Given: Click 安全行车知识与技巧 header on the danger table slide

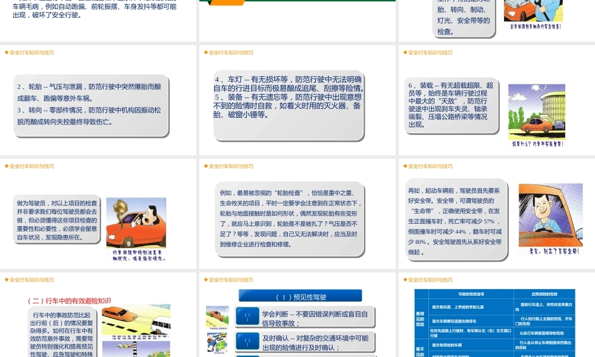Looking at the screenshot, I should tap(430, 280).
